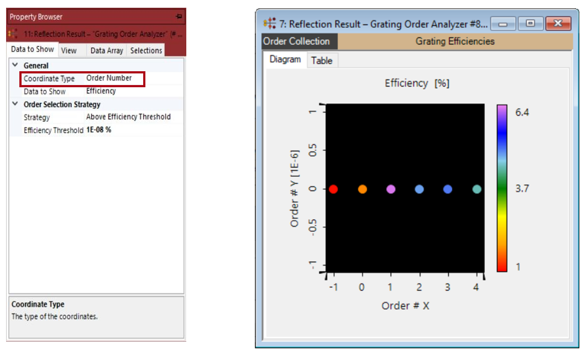Click the teal order 4 data point

[477, 189]
